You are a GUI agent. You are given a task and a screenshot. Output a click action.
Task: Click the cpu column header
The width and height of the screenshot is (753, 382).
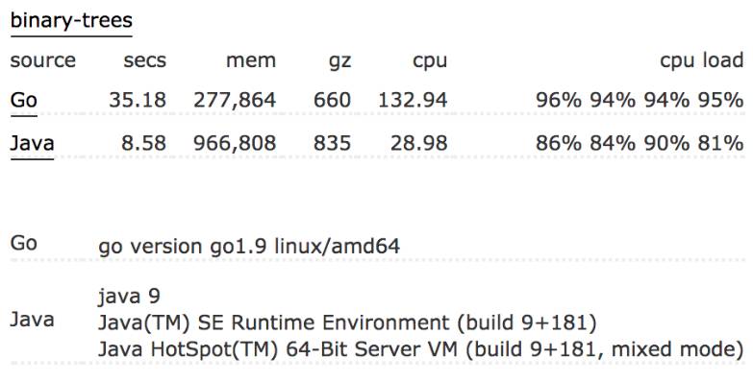click(430, 61)
